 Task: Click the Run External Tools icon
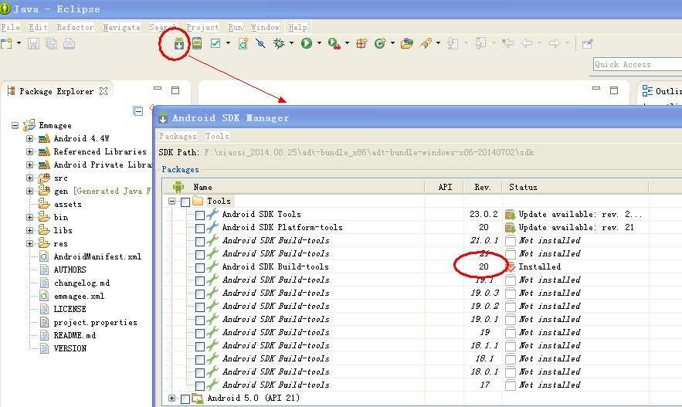pos(334,43)
